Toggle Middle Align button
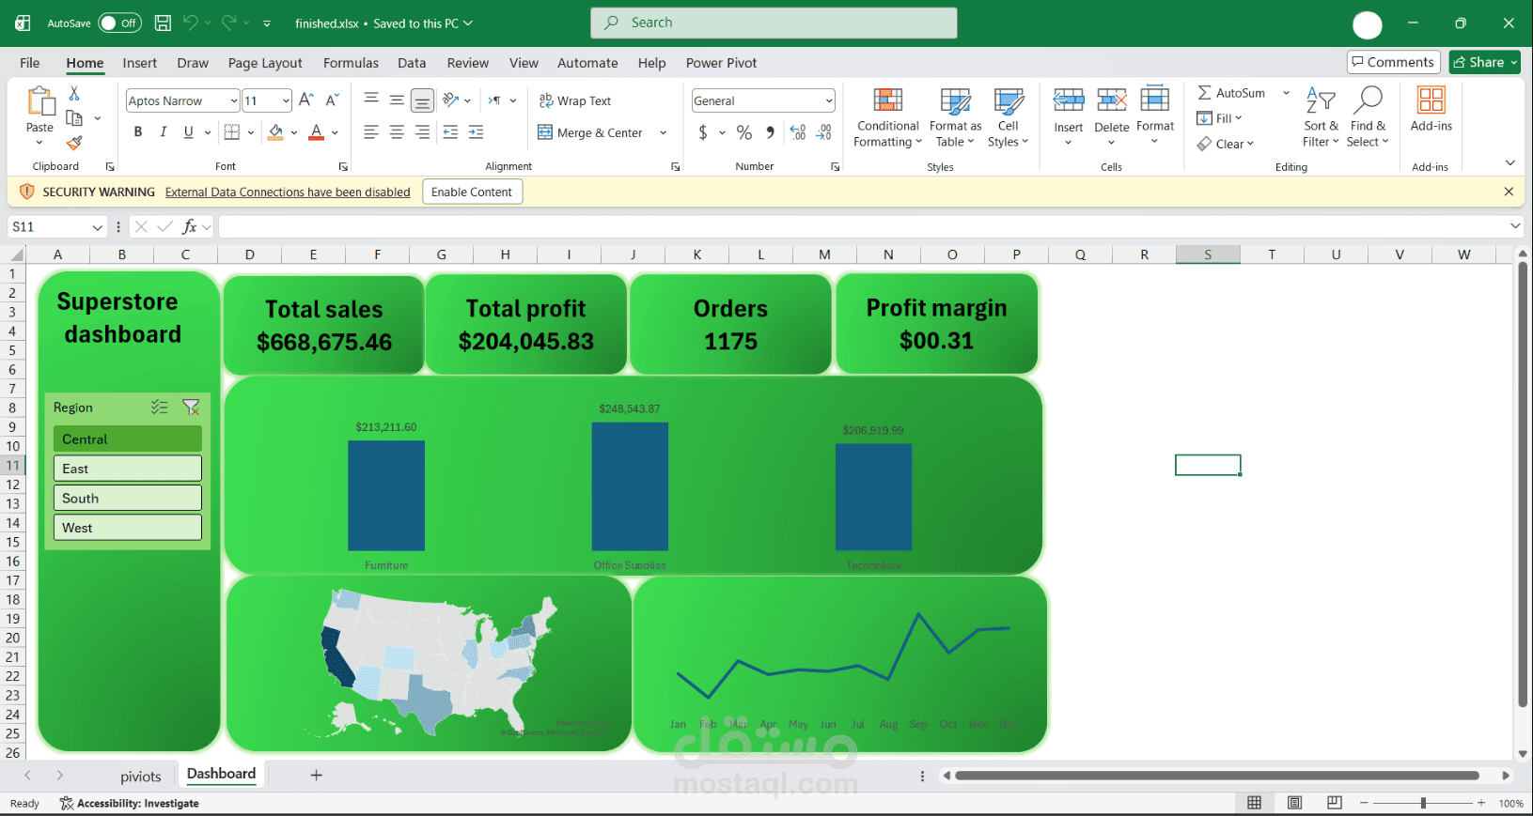This screenshot has height=816, width=1533. [x=397, y=100]
